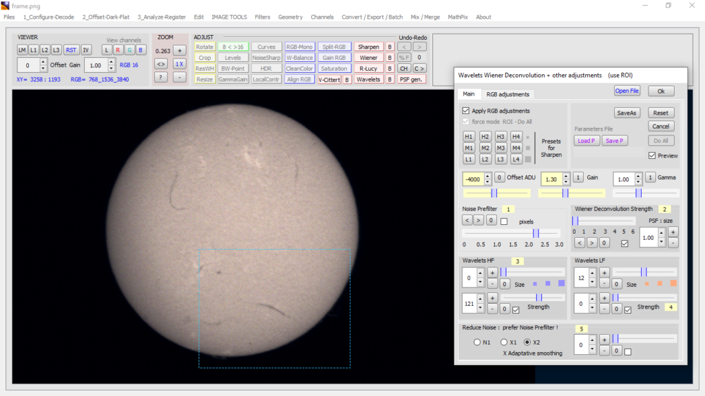Click the RST viewer button
The height and width of the screenshot is (396, 705).
pyautogui.click(x=71, y=49)
